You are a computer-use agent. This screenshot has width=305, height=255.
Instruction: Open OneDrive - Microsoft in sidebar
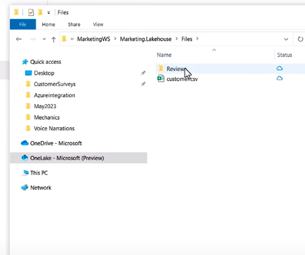click(56, 143)
